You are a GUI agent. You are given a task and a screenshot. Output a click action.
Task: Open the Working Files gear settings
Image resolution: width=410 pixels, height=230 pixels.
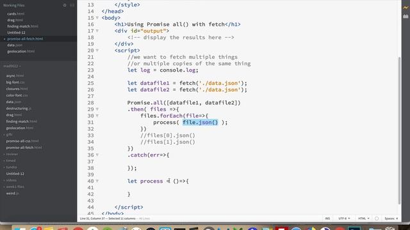[65, 5]
